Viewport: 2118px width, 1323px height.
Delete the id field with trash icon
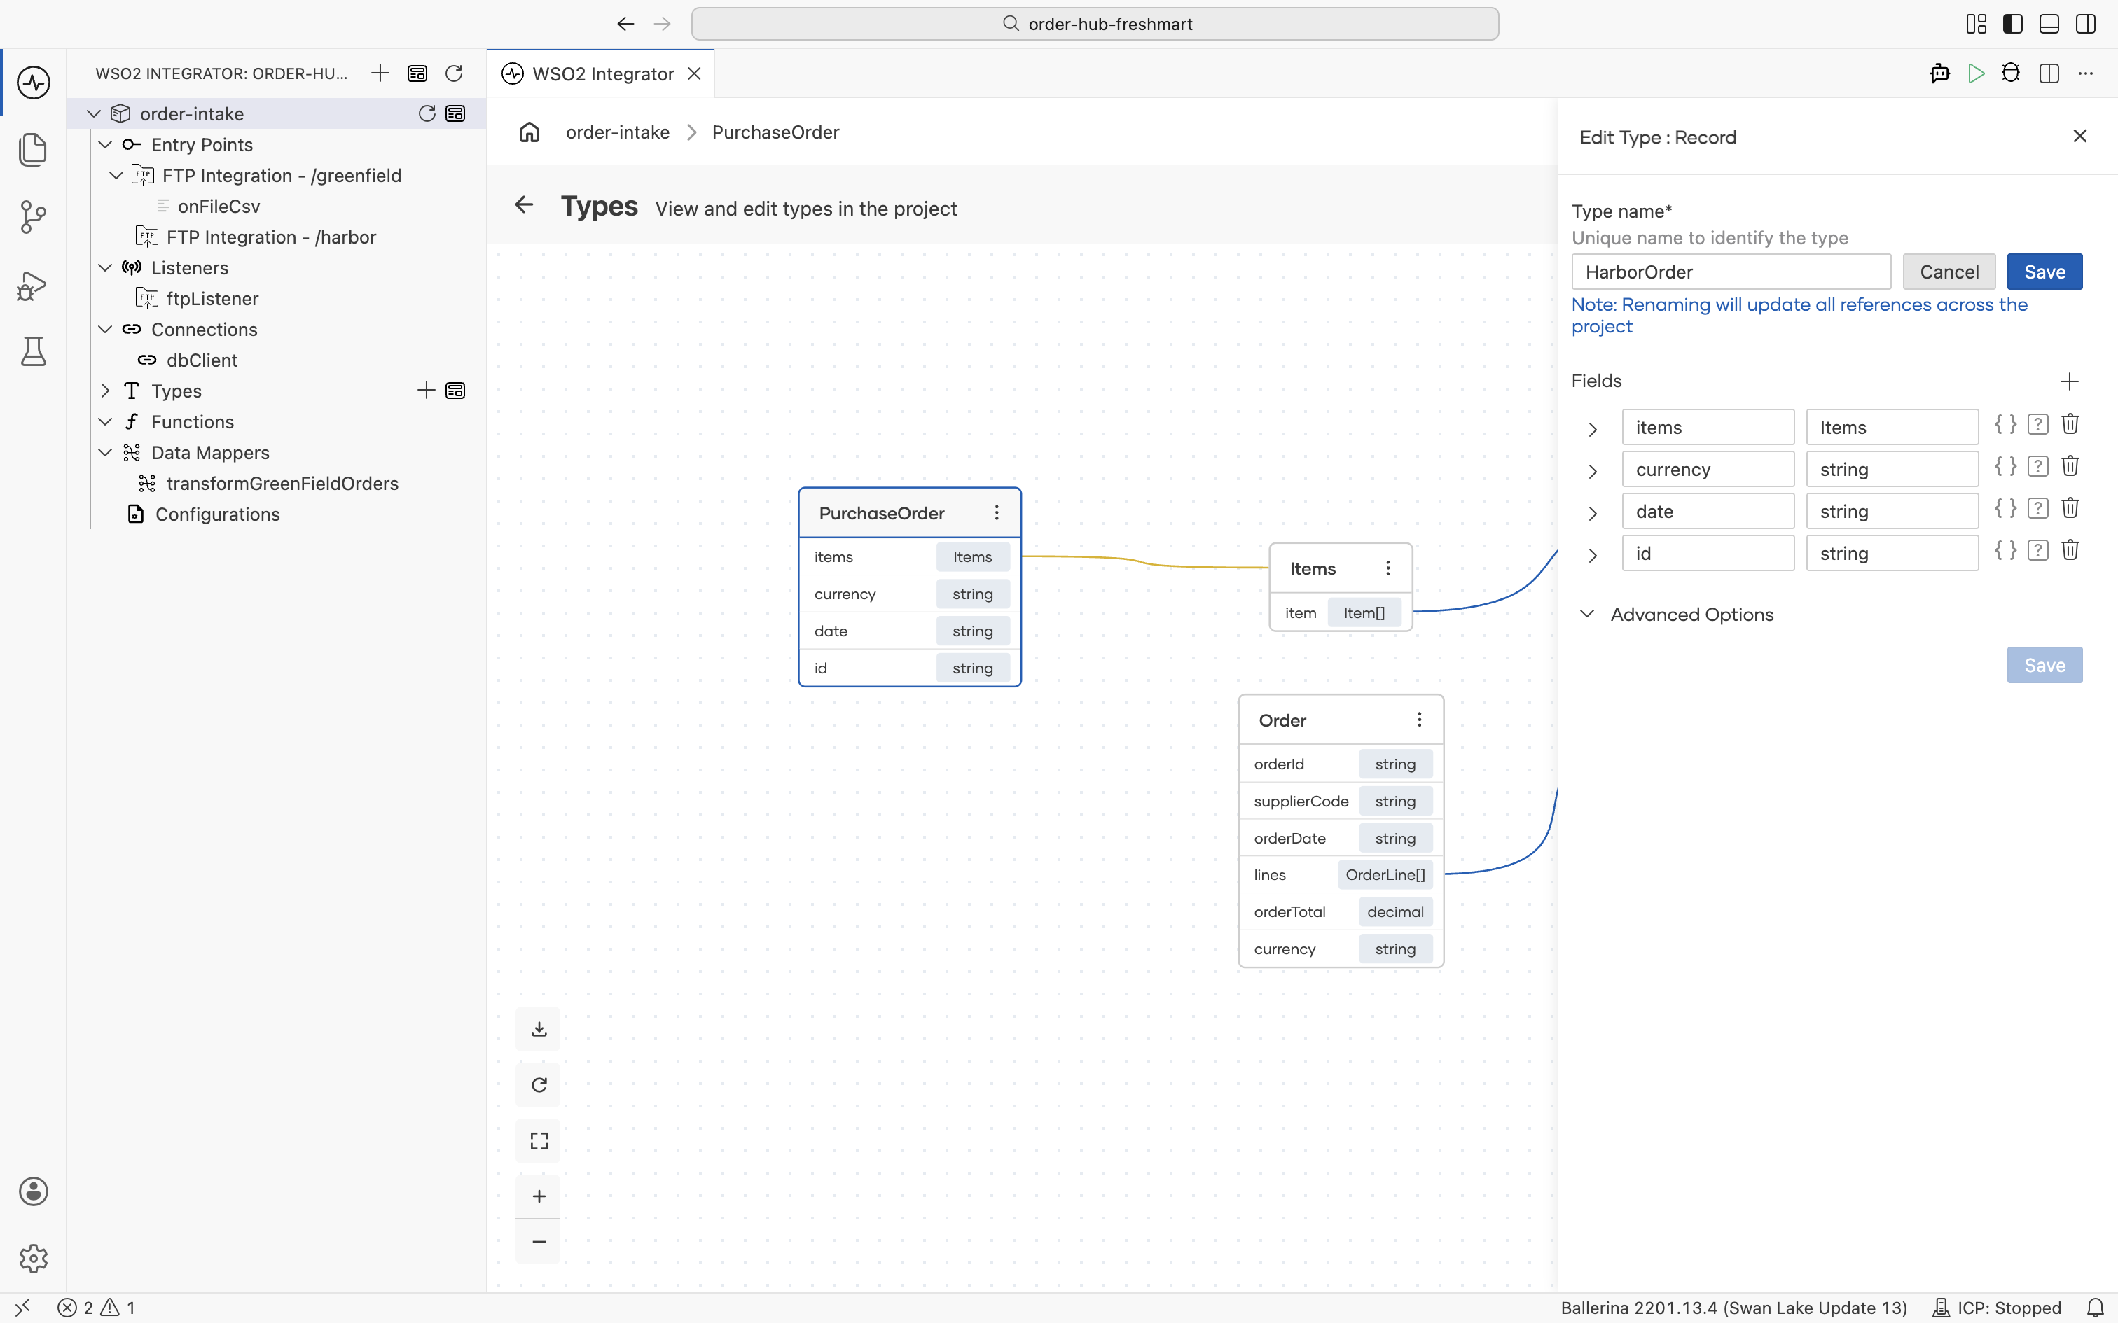click(x=2070, y=550)
